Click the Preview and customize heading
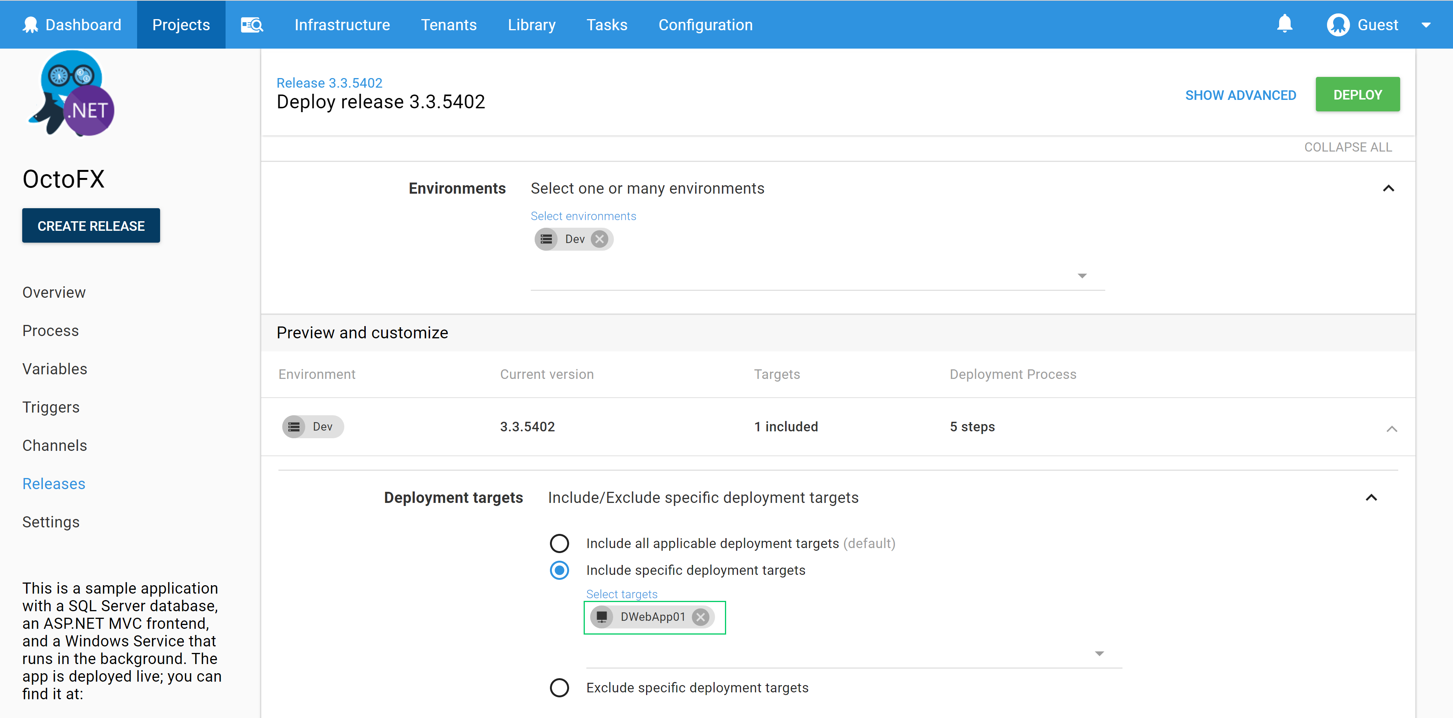 pyautogui.click(x=362, y=333)
